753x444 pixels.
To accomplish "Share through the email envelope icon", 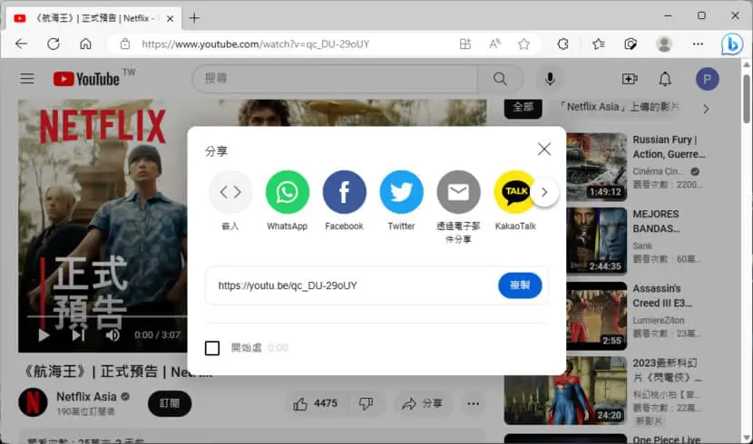I will point(459,192).
